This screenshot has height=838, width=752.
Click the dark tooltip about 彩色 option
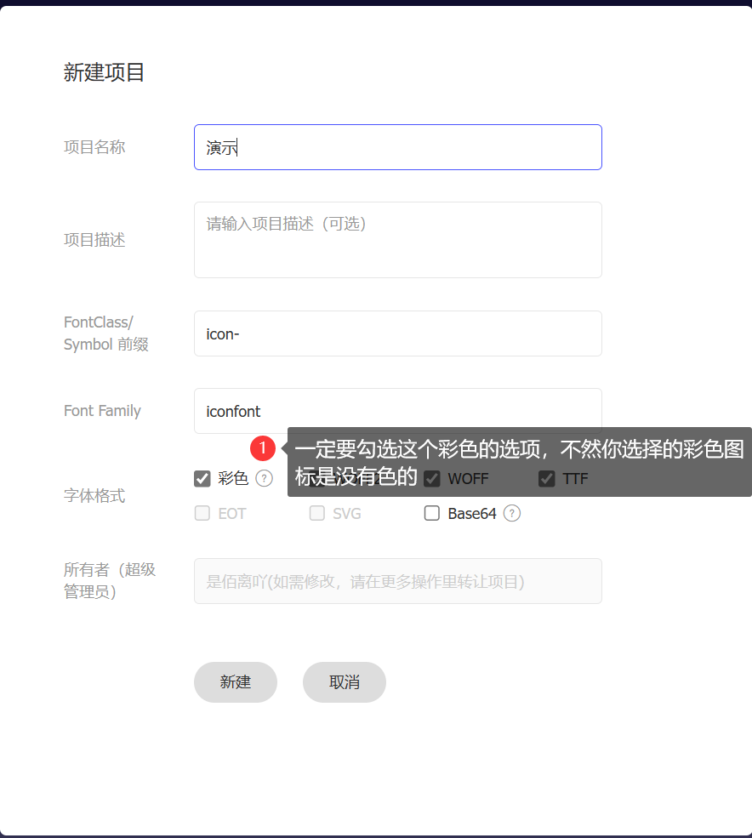coord(519,462)
